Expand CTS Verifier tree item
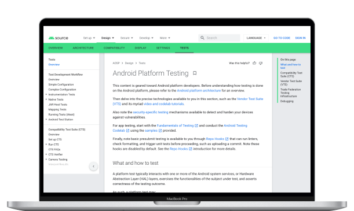This screenshot has height=211, width=354. point(46,154)
